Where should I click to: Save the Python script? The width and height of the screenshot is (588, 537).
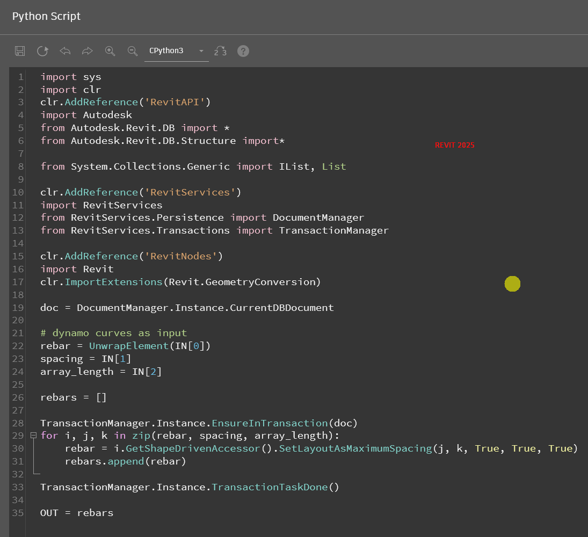point(20,51)
